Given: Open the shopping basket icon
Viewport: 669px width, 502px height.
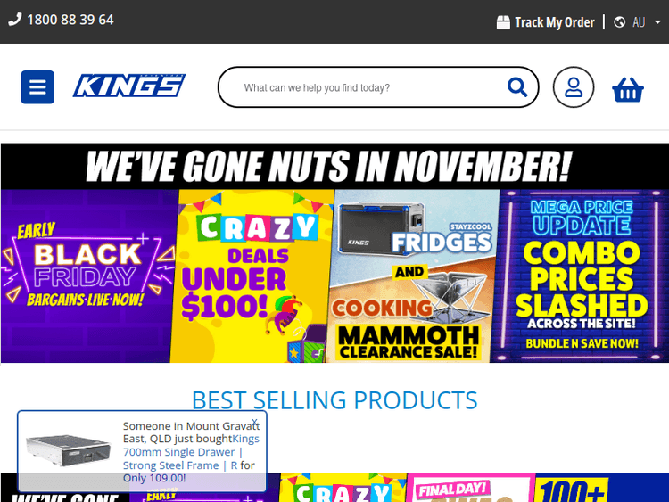Looking at the screenshot, I should pos(628,89).
